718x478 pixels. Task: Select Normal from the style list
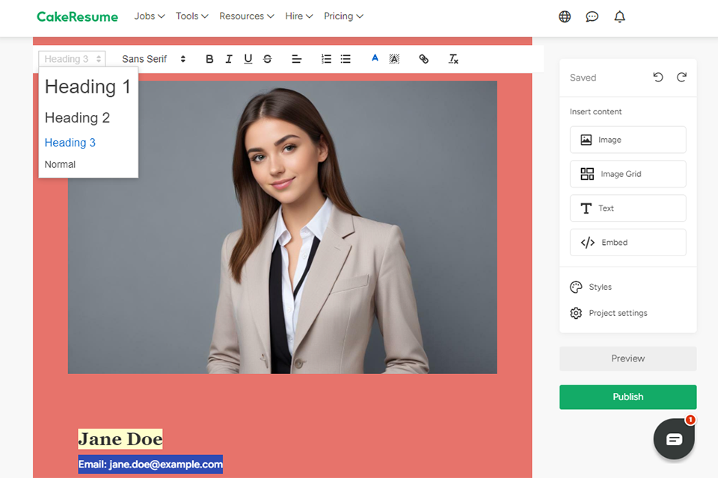pyautogui.click(x=60, y=164)
